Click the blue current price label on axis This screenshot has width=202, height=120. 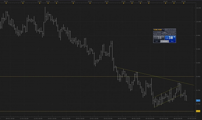198,101
